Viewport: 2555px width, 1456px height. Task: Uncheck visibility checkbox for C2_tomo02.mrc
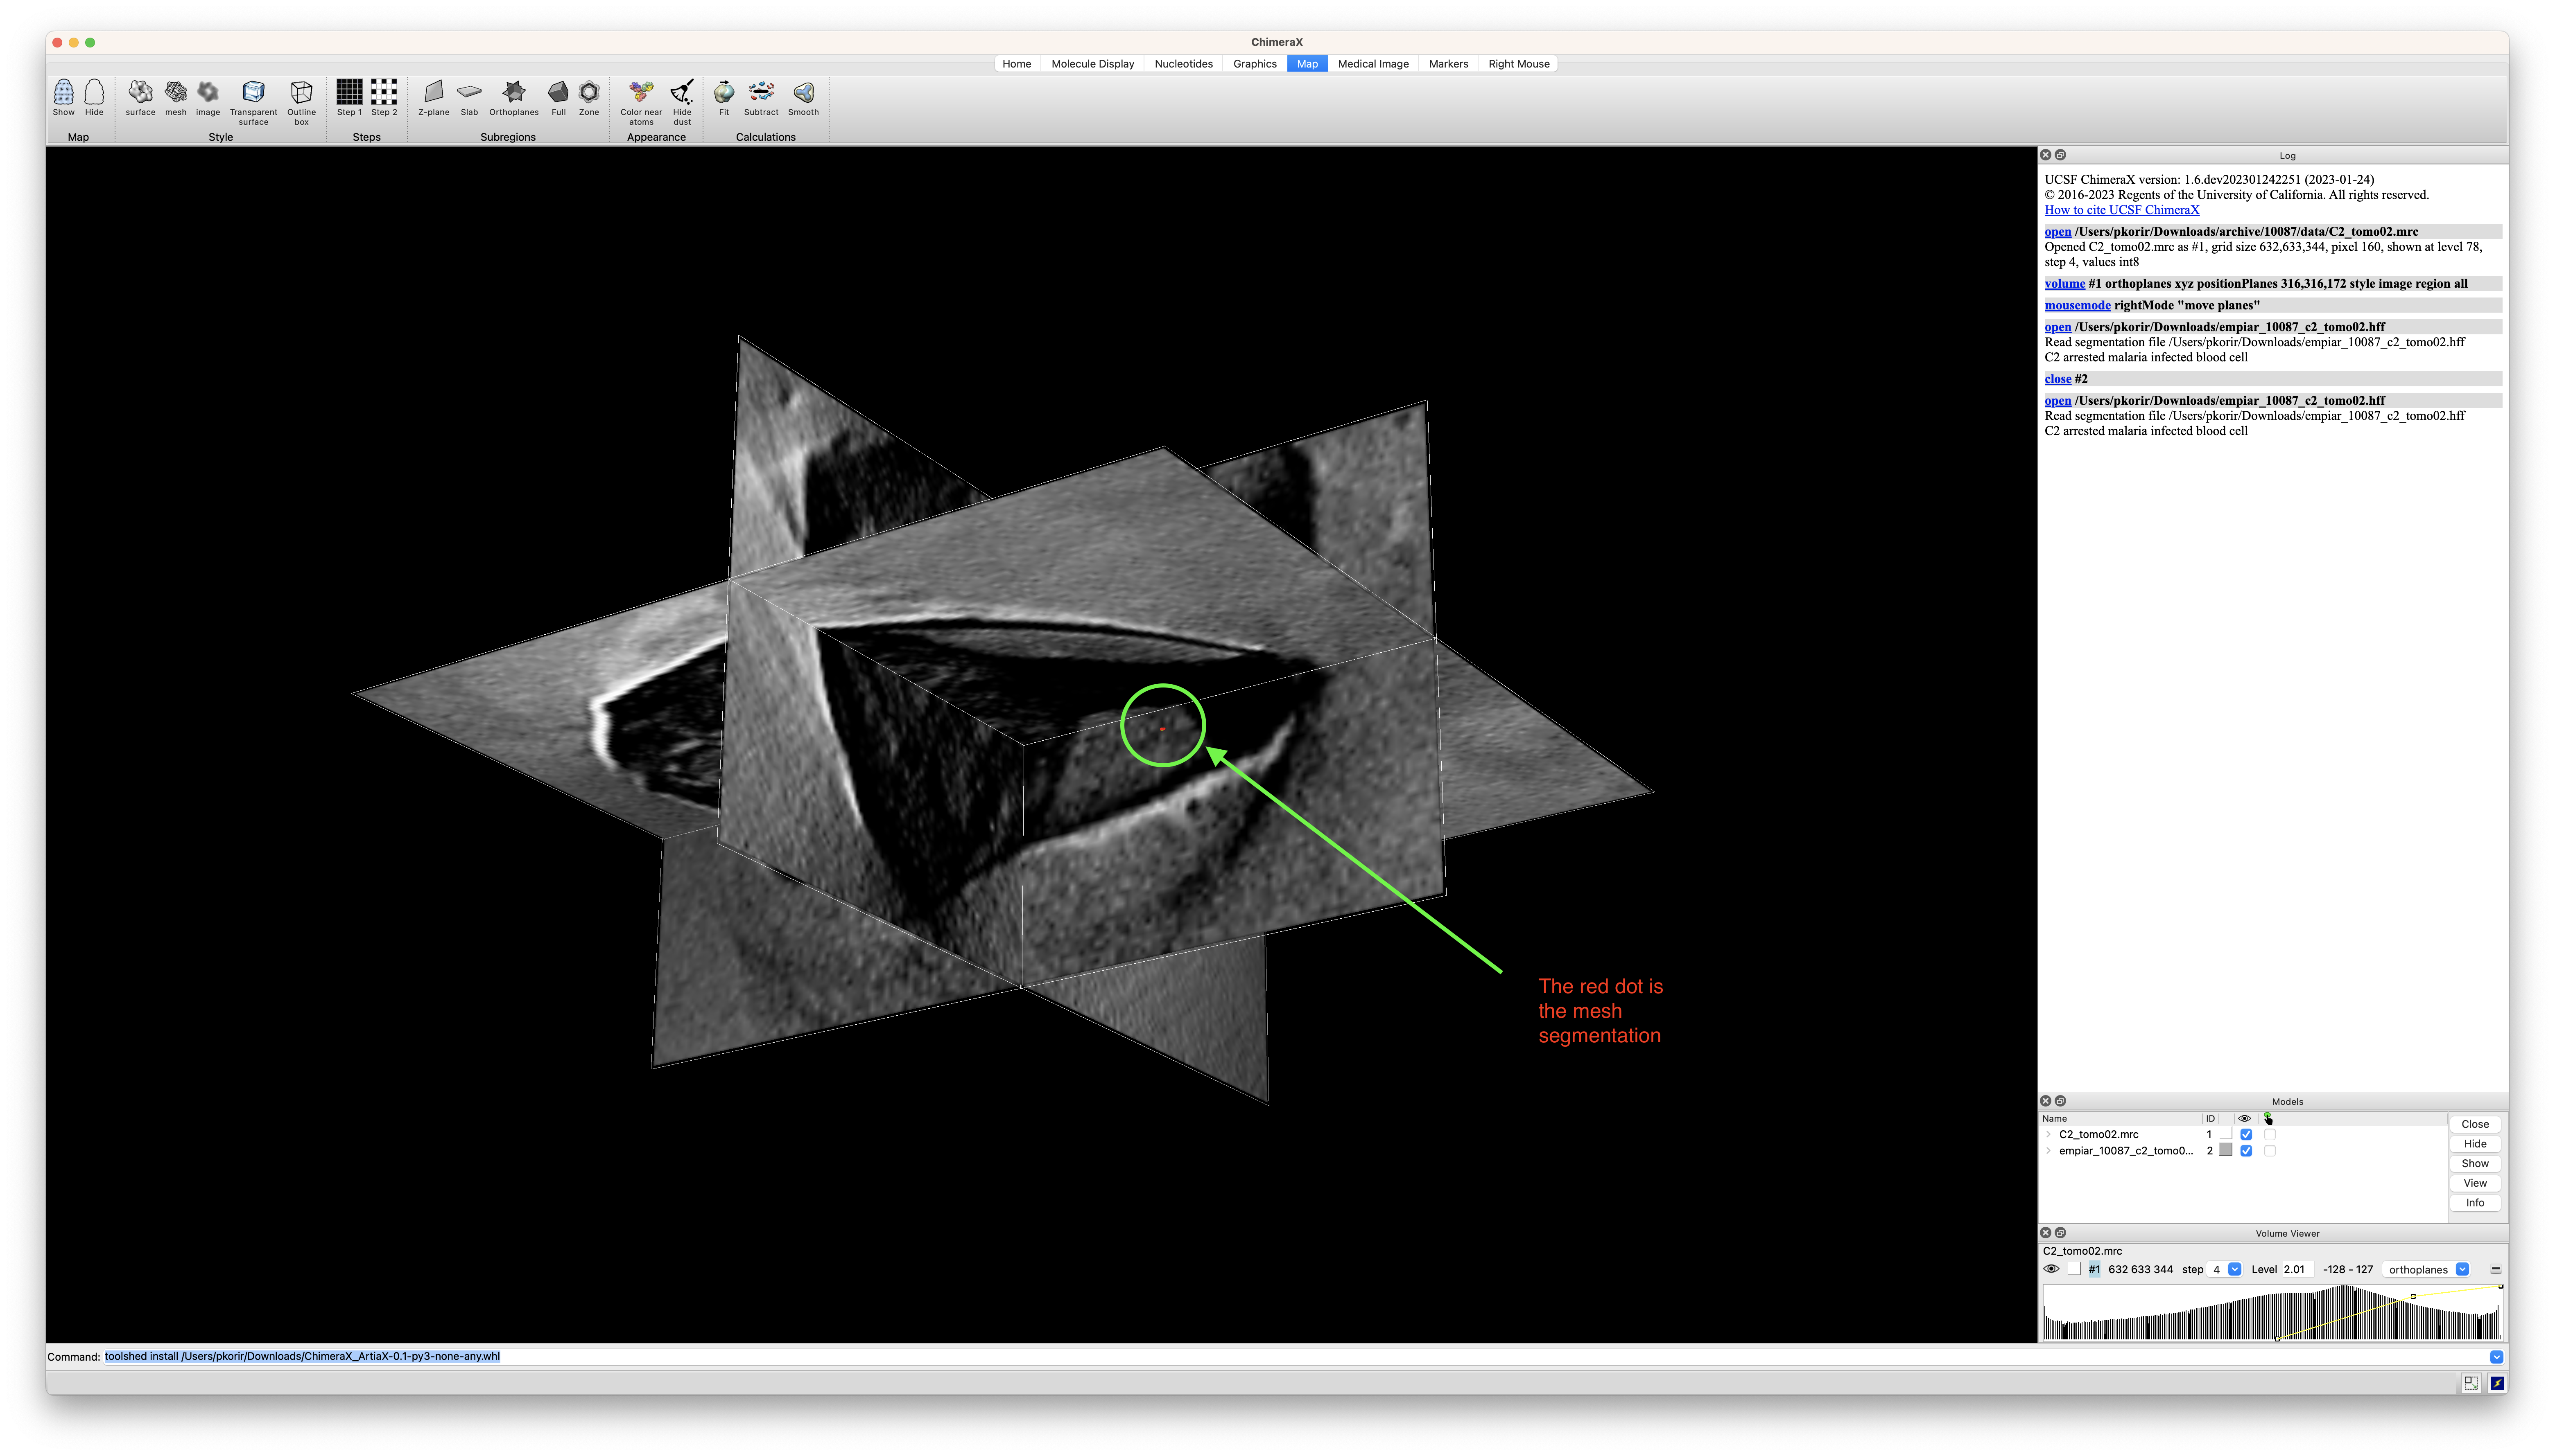point(2246,1134)
